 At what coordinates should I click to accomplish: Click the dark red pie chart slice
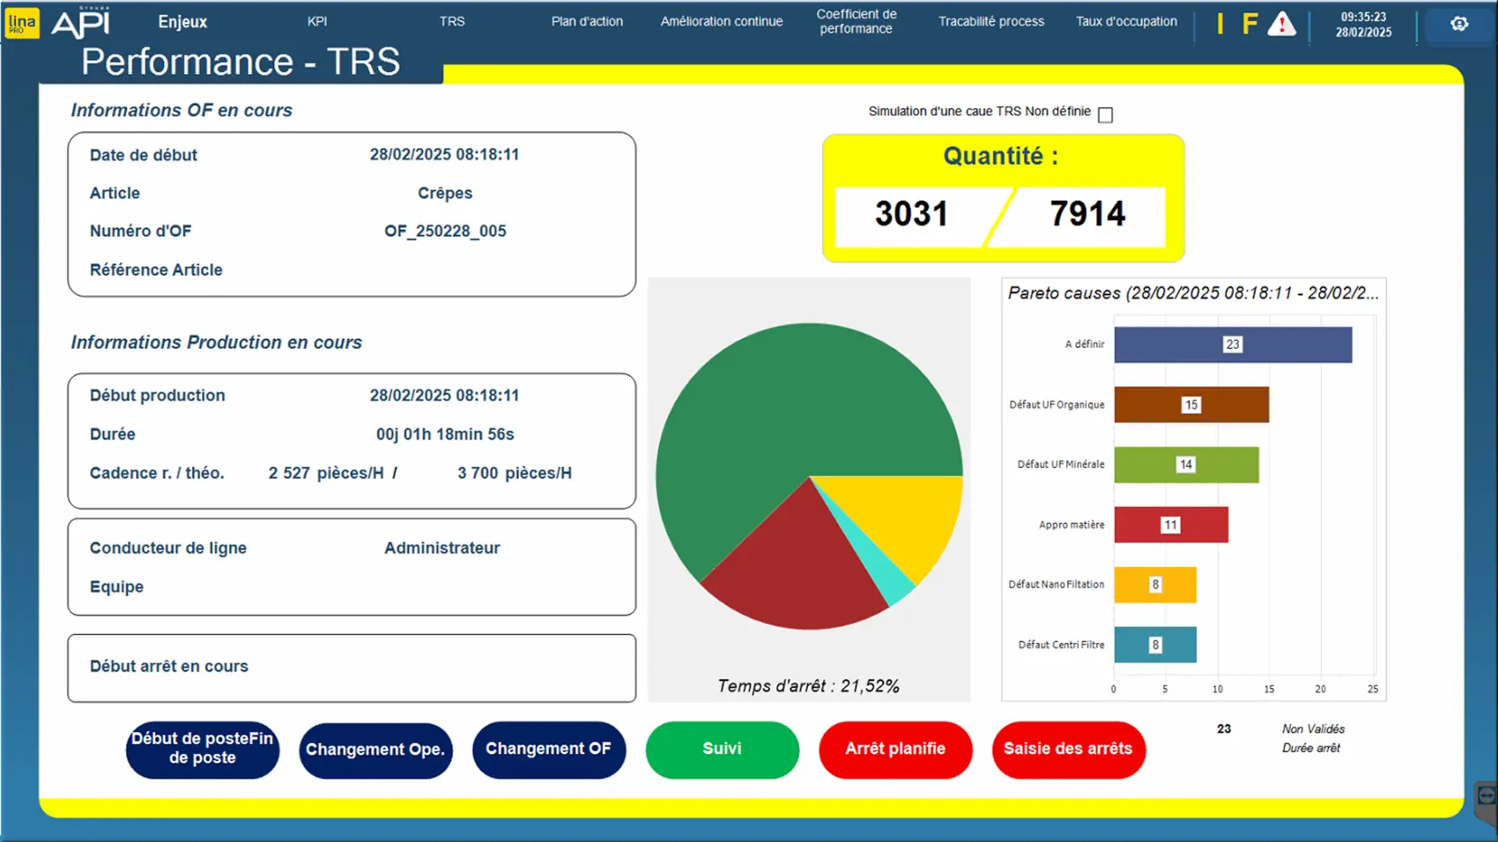click(x=793, y=564)
